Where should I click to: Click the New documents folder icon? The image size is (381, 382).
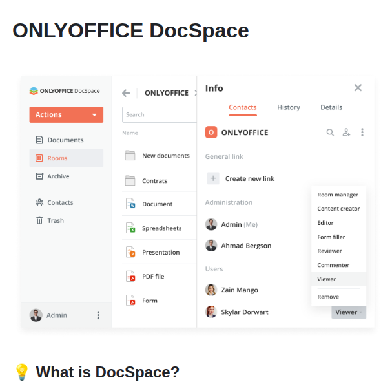tap(130, 155)
